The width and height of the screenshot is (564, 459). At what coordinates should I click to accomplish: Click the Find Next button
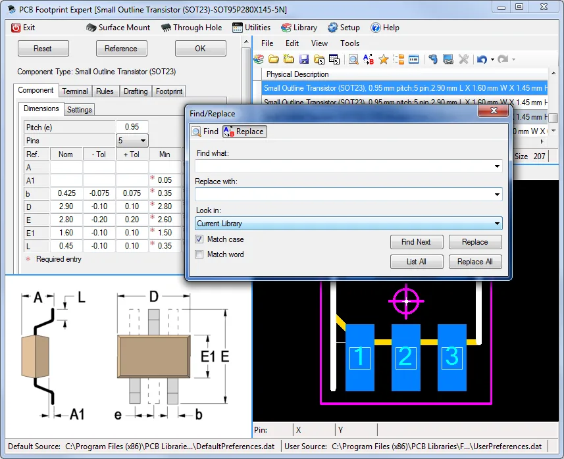[417, 242]
